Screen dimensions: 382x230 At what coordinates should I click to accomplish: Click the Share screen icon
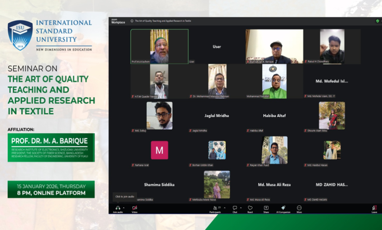click(x=266, y=208)
